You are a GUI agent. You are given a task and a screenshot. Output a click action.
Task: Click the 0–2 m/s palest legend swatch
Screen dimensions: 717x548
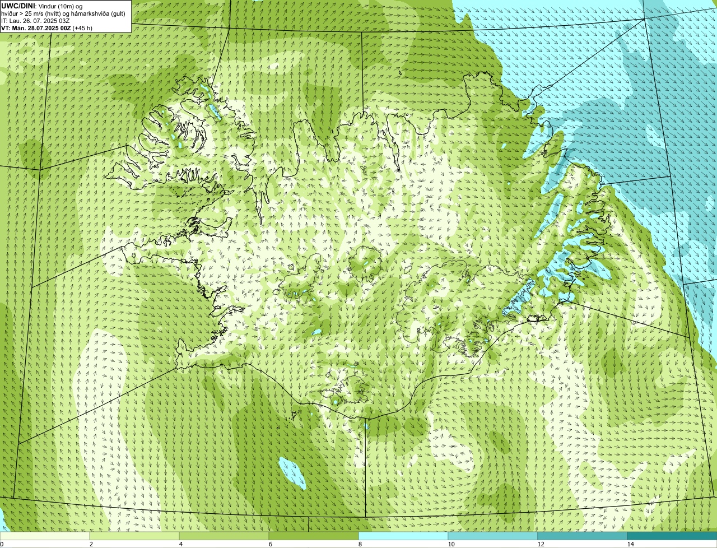(45, 536)
